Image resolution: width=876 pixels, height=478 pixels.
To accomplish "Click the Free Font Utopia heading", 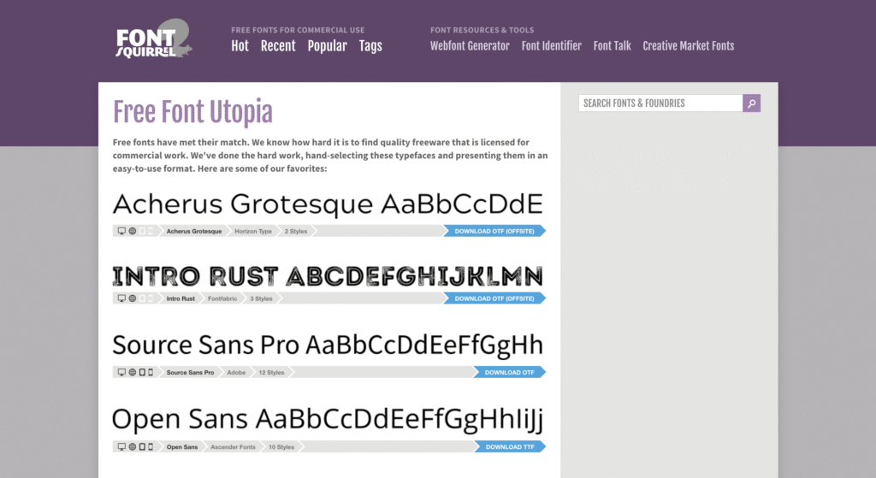I will point(192,112).
